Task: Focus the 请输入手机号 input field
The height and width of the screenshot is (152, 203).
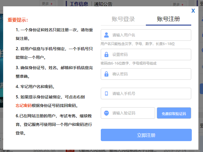Action: point(149,93)
